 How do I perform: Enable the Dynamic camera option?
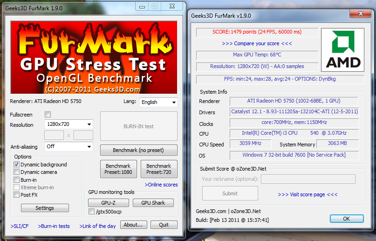pos(17,172)
